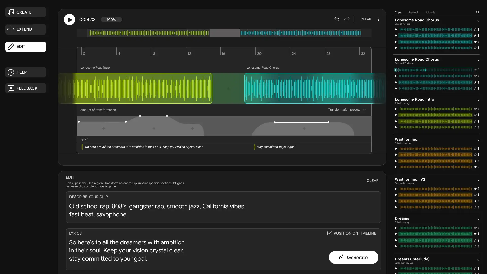Screen dimensions: 487x274
Task: Select the Edit section
Action: click(26, 47)
